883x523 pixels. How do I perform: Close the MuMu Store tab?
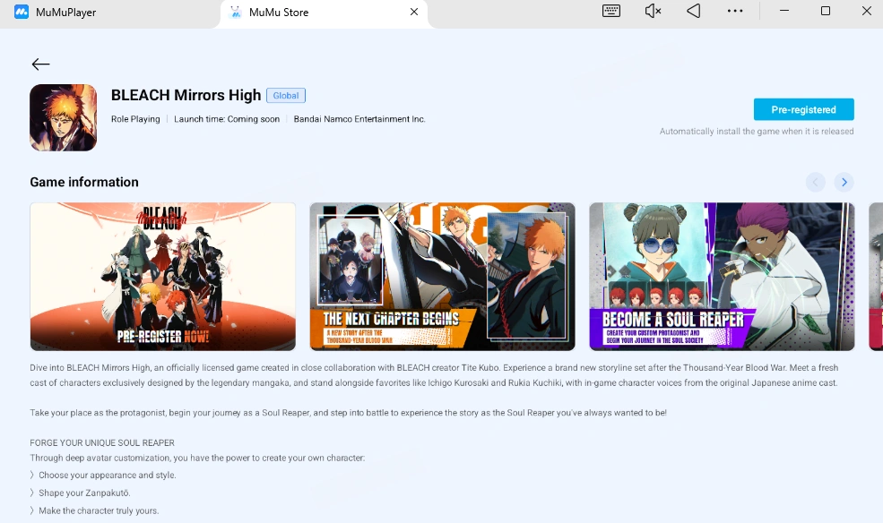414,12
